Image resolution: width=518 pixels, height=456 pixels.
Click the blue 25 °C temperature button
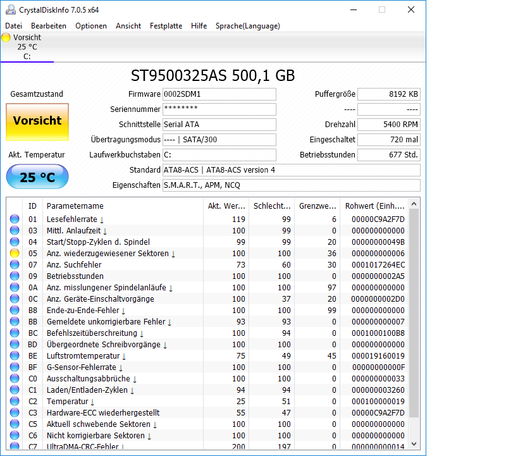(37, 177)
